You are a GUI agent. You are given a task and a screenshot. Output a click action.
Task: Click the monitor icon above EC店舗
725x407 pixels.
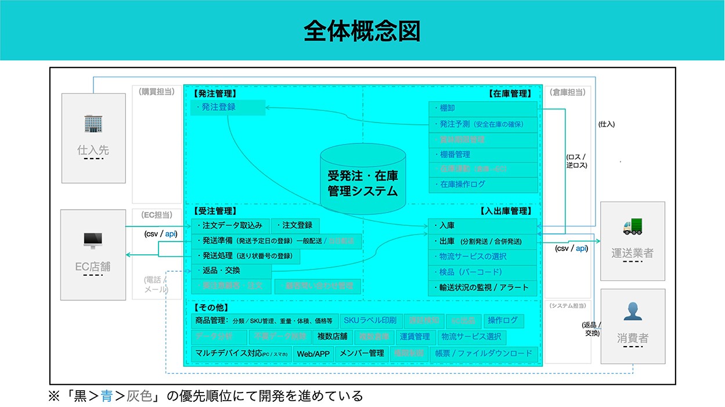pos(93,240)
